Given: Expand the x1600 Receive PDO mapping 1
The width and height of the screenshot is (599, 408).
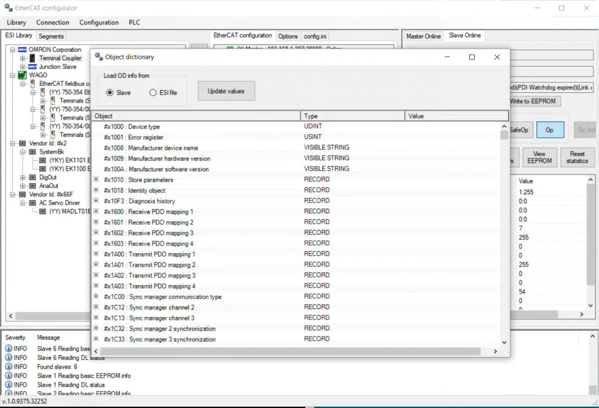Looking at the screenshot, I should click(x=96, y=212).
